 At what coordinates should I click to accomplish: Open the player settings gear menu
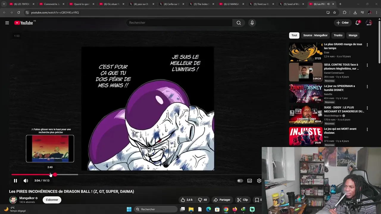(259, 181)
